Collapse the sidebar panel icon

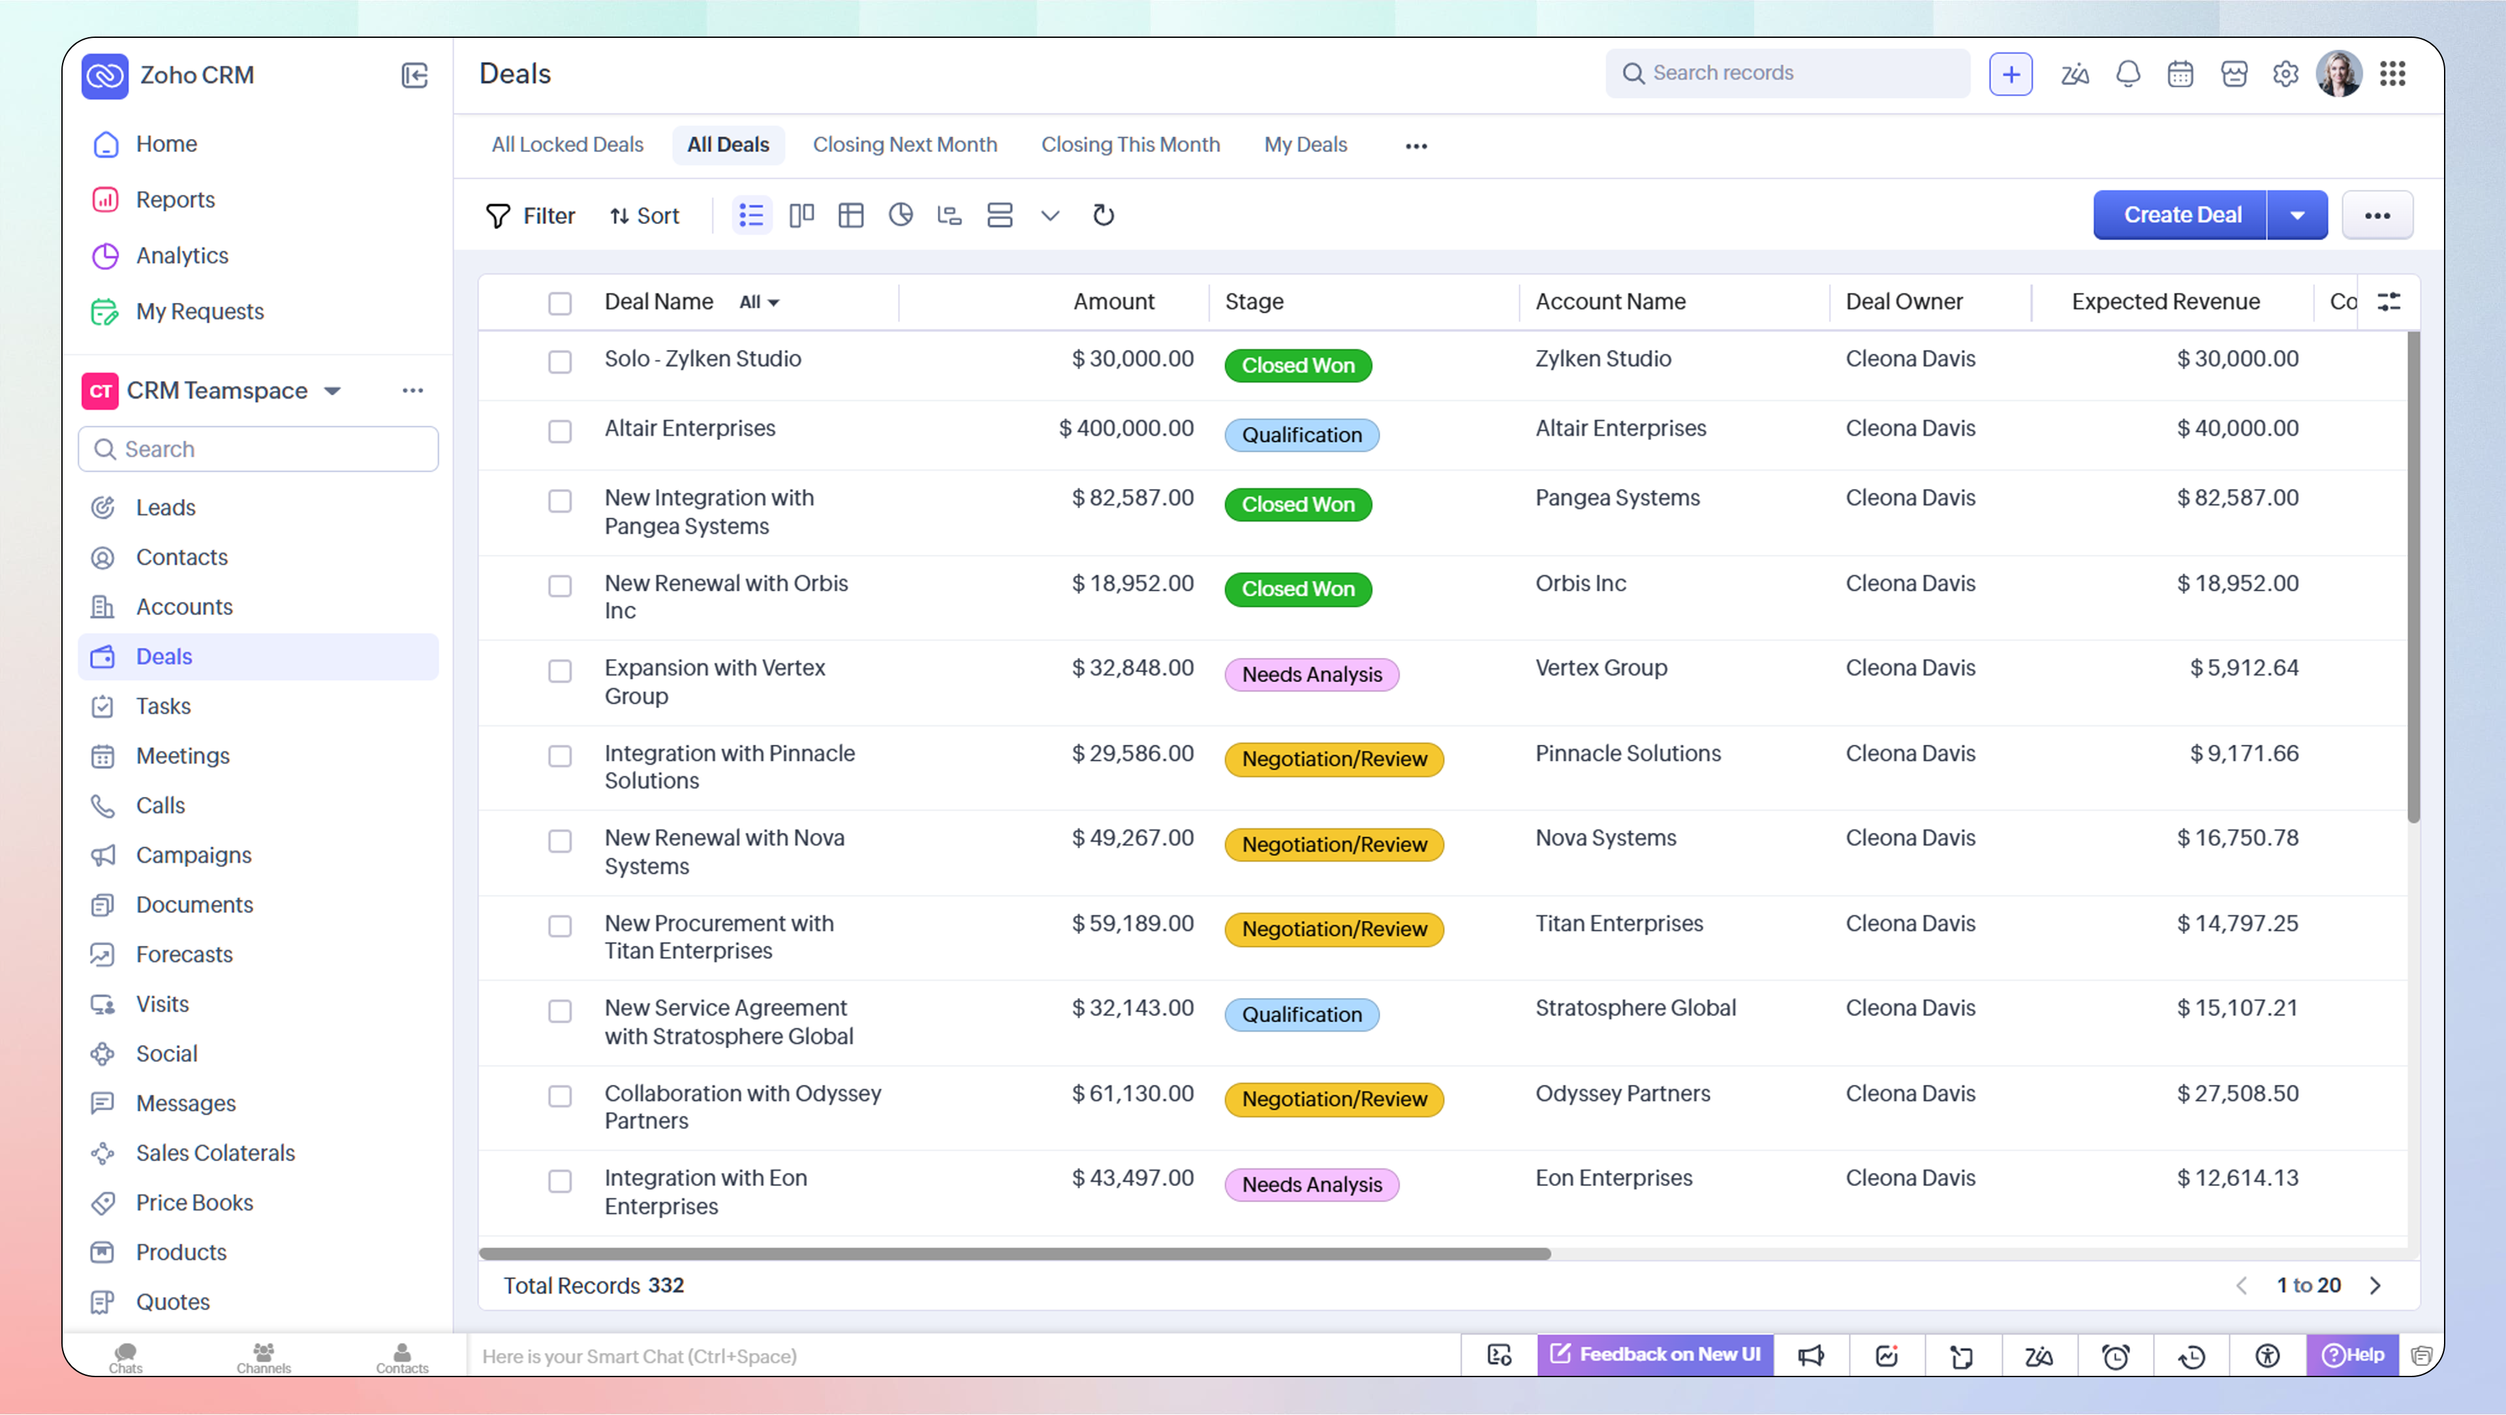tap(414, 75)
